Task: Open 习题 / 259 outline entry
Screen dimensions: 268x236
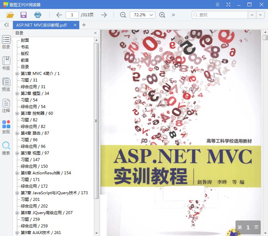Action: pyautogui.click(x=30, y=219)
